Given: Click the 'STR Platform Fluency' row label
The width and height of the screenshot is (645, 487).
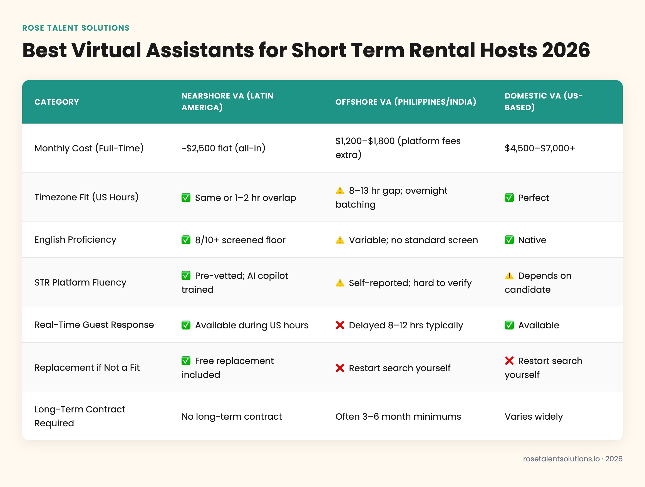Looking at the screenshot, I should (x=80, y=282).
